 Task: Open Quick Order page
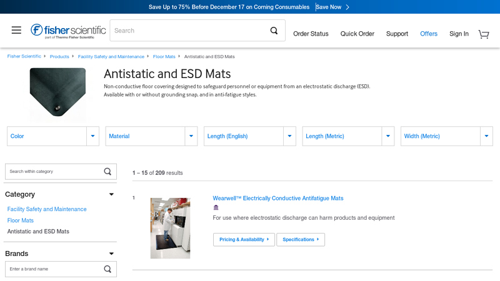(357, 34)
